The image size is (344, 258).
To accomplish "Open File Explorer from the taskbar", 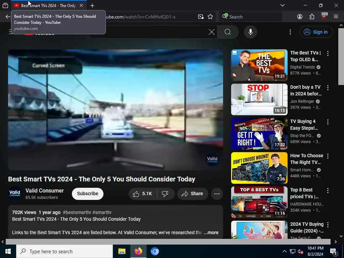I will tap(122, 251).
